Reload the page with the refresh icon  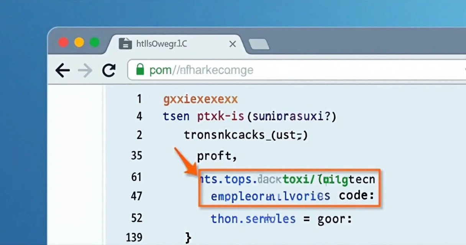(109, 70)
